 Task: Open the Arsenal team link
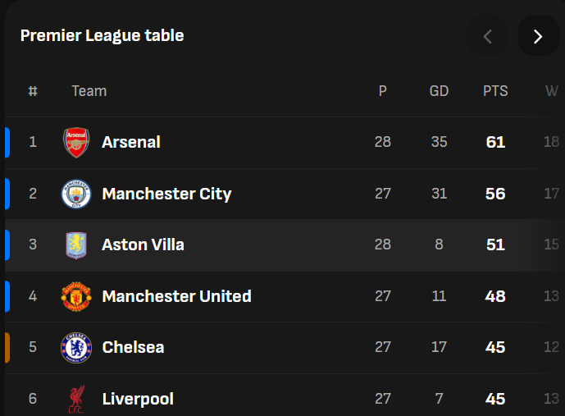pos(130,143)
